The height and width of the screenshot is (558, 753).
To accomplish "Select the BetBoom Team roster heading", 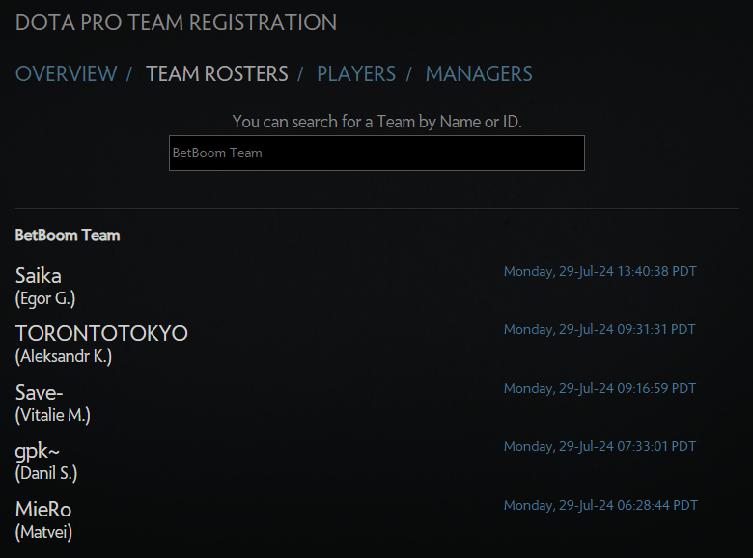I will point(68,236).
